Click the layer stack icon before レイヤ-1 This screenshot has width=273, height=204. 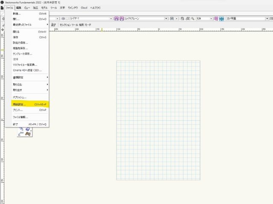pyautogui.click(x=63, y=19)
